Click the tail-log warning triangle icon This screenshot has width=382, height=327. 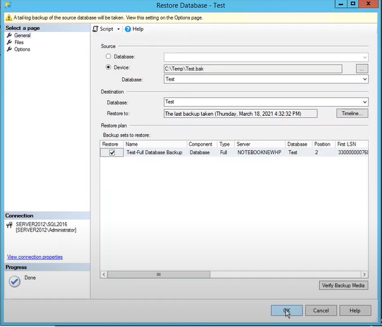9,18
